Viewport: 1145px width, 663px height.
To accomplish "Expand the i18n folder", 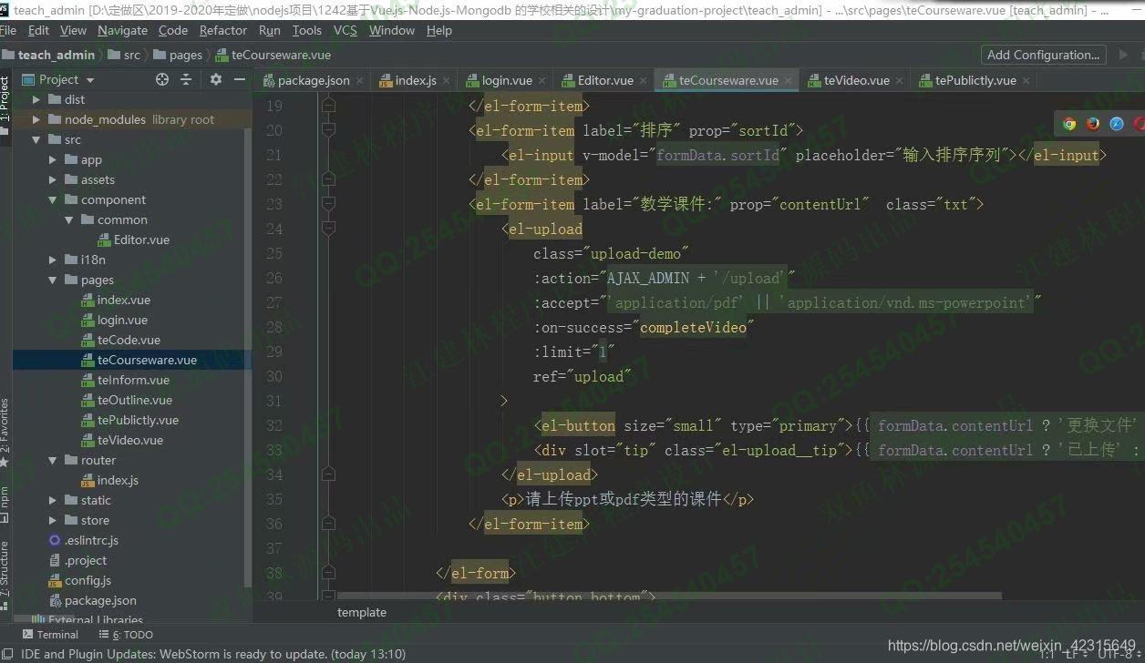I will 53,260.
